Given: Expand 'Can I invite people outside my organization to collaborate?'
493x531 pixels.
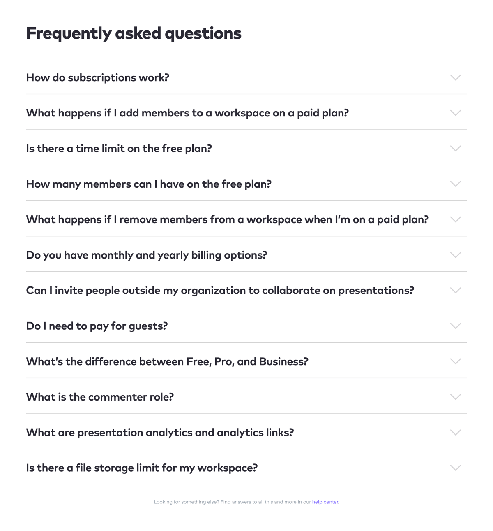Looking at the screenshot, I should coord(455,290).
